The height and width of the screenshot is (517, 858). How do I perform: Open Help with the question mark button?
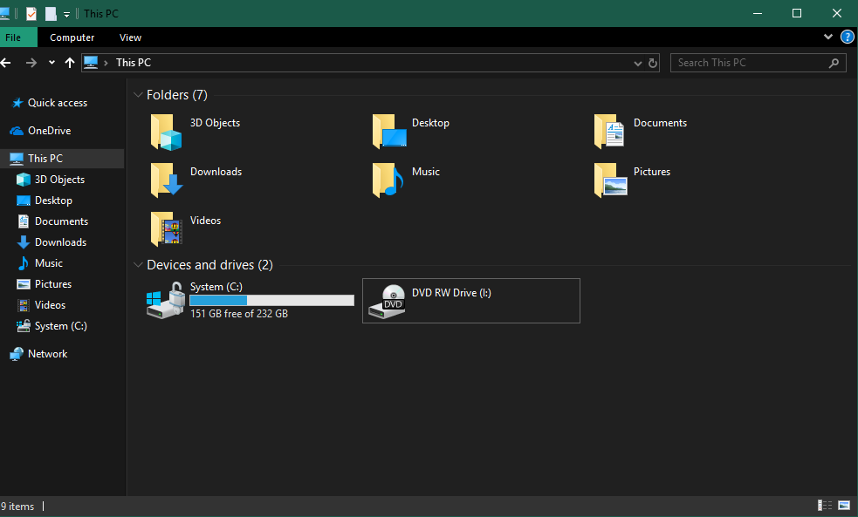pyautogui.click(x=847, y=37)
